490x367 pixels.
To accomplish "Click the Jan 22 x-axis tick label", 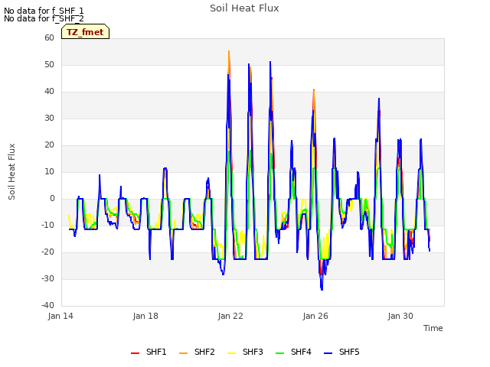I will tap(230, 316).
